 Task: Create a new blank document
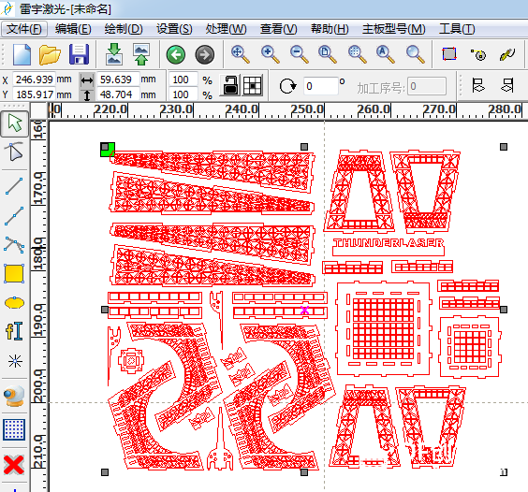click(22, 54)
